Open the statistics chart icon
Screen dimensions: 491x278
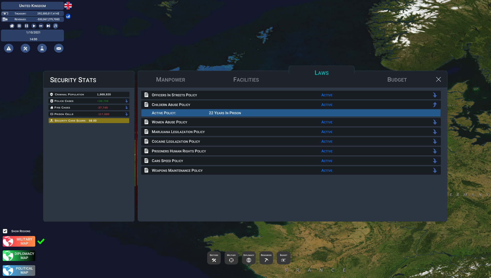pyautogui.click(x=68, y=16)
